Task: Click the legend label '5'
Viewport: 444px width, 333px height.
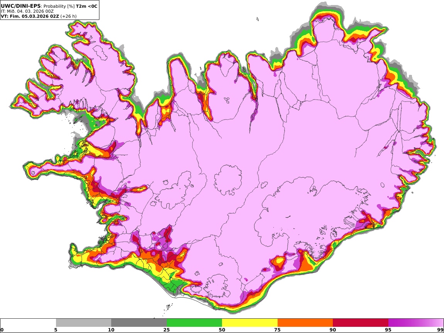Action: (x=56, y=330)
